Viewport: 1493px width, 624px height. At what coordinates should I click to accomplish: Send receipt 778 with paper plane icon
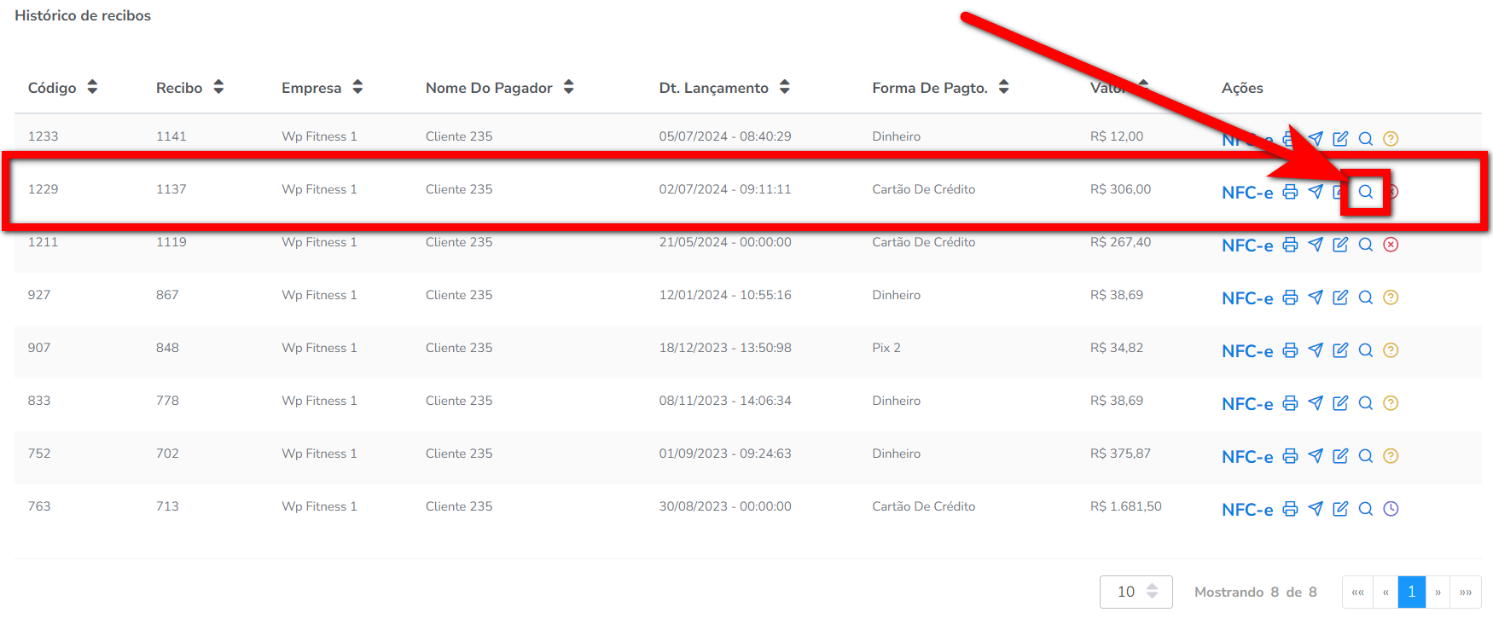(1316, 403)
